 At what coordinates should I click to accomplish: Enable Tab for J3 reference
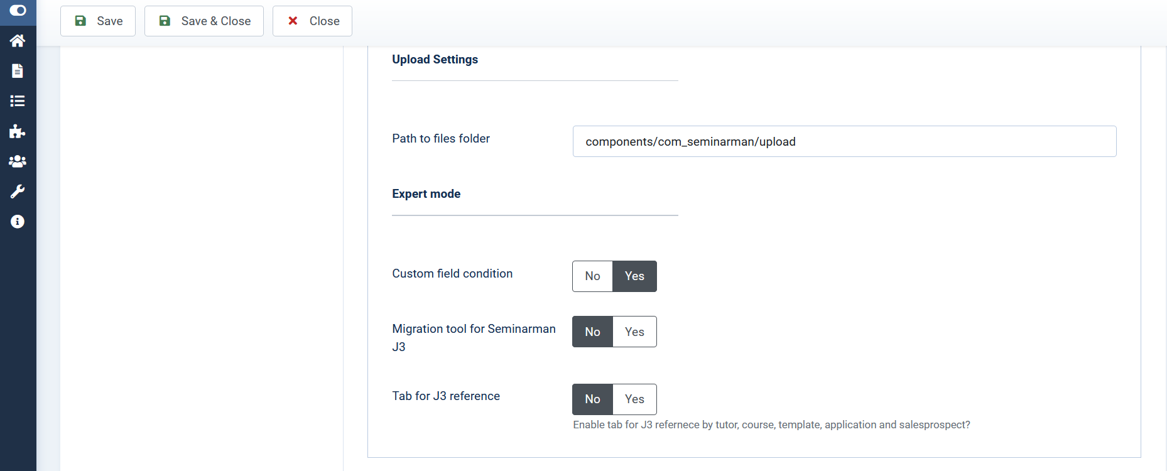coord(634,399)
